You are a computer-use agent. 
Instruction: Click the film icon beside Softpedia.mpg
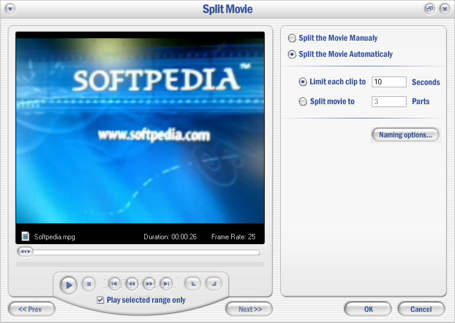pyautogui.click(x=25, y=236)
